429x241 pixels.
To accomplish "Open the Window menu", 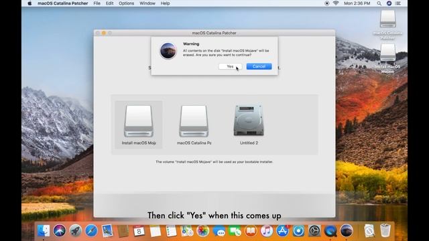I will (x=147, y=3).
